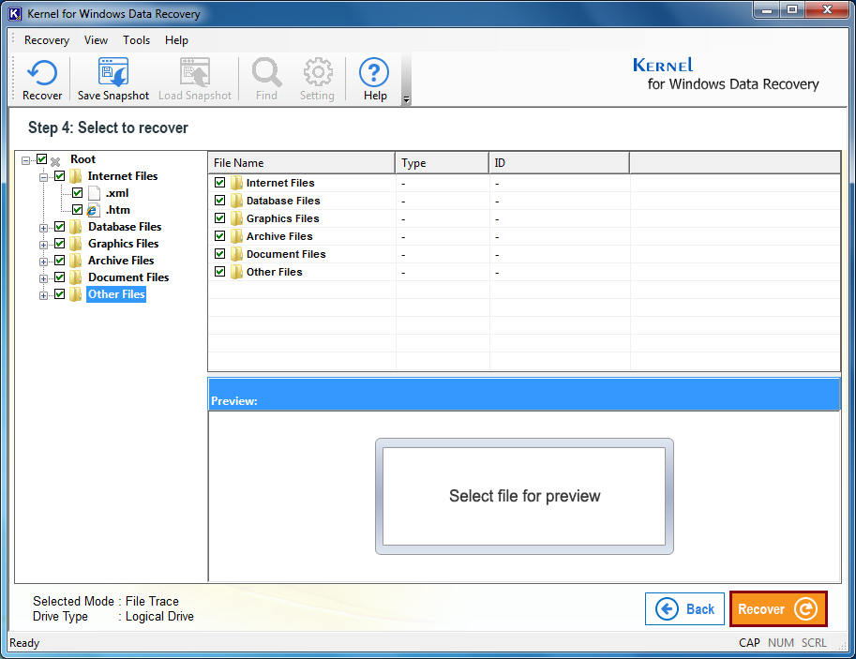
Task: Click the toolbar overflow arrow
Action: tap(406, 99)
